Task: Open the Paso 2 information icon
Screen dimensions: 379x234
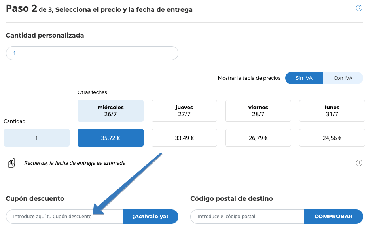Action: 359,8
